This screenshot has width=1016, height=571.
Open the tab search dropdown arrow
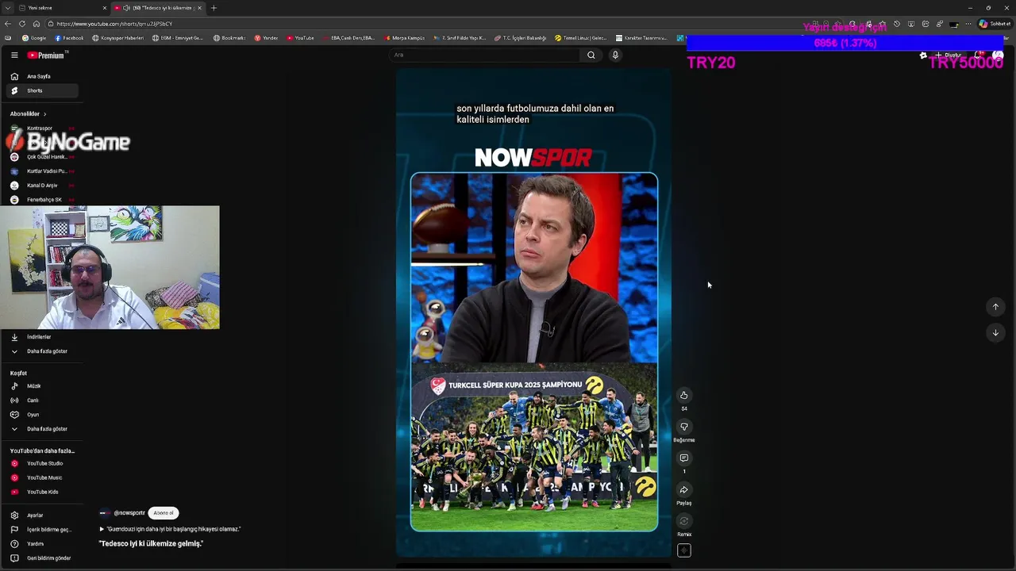tap(7, 8)
